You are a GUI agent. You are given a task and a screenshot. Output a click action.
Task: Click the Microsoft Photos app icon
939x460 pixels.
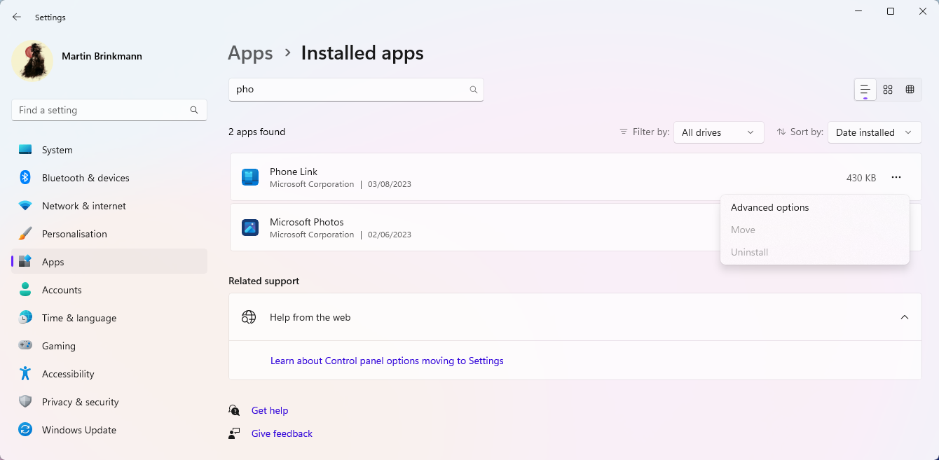click(250, 228)
